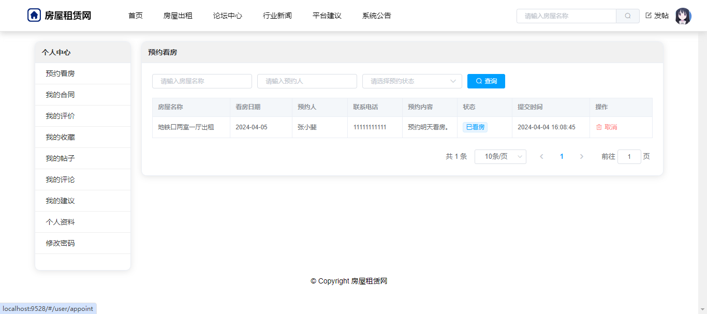This screenshot has height=314, width=707.
Task: Open the 10条/页 page size selector
Action: (500, 157)
